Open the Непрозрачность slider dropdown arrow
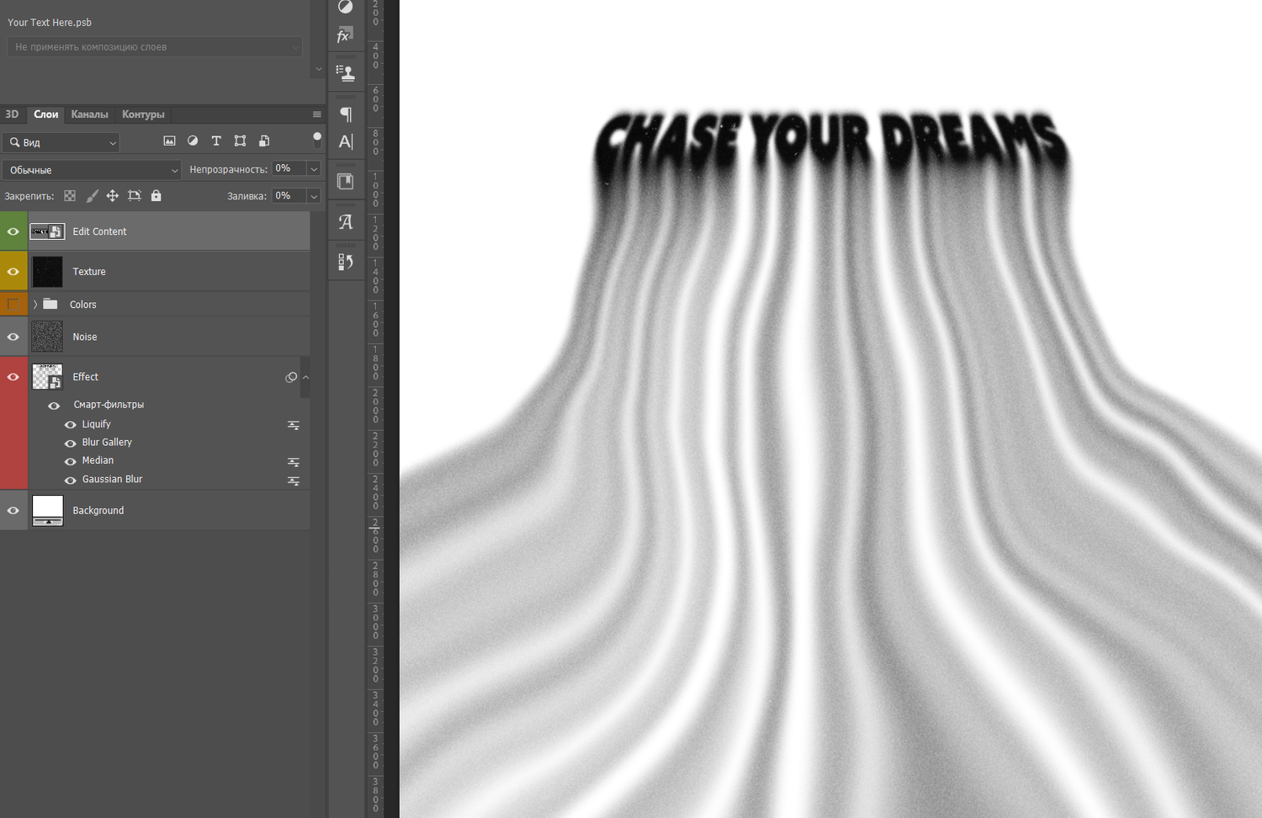Image resolution: width=1262 pixels, height=818 pixels. 314,169
